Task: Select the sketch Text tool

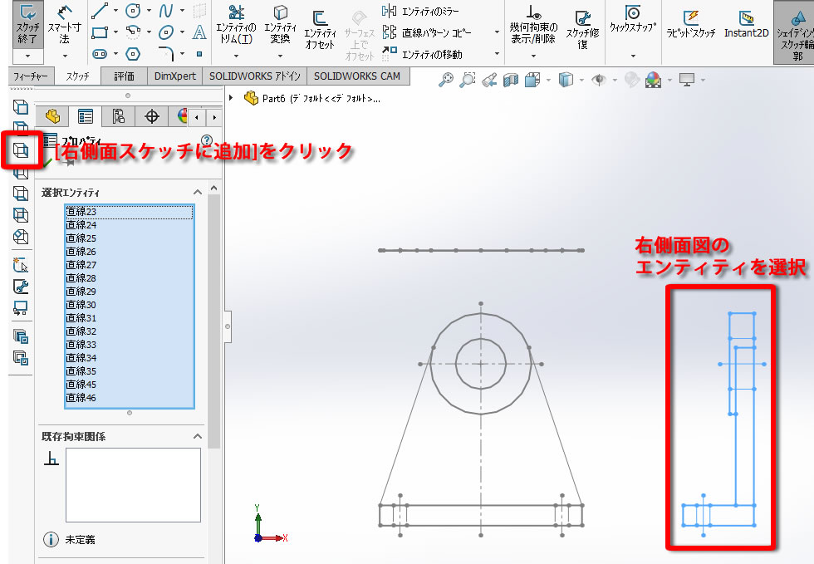Action: tap(199, 32)
